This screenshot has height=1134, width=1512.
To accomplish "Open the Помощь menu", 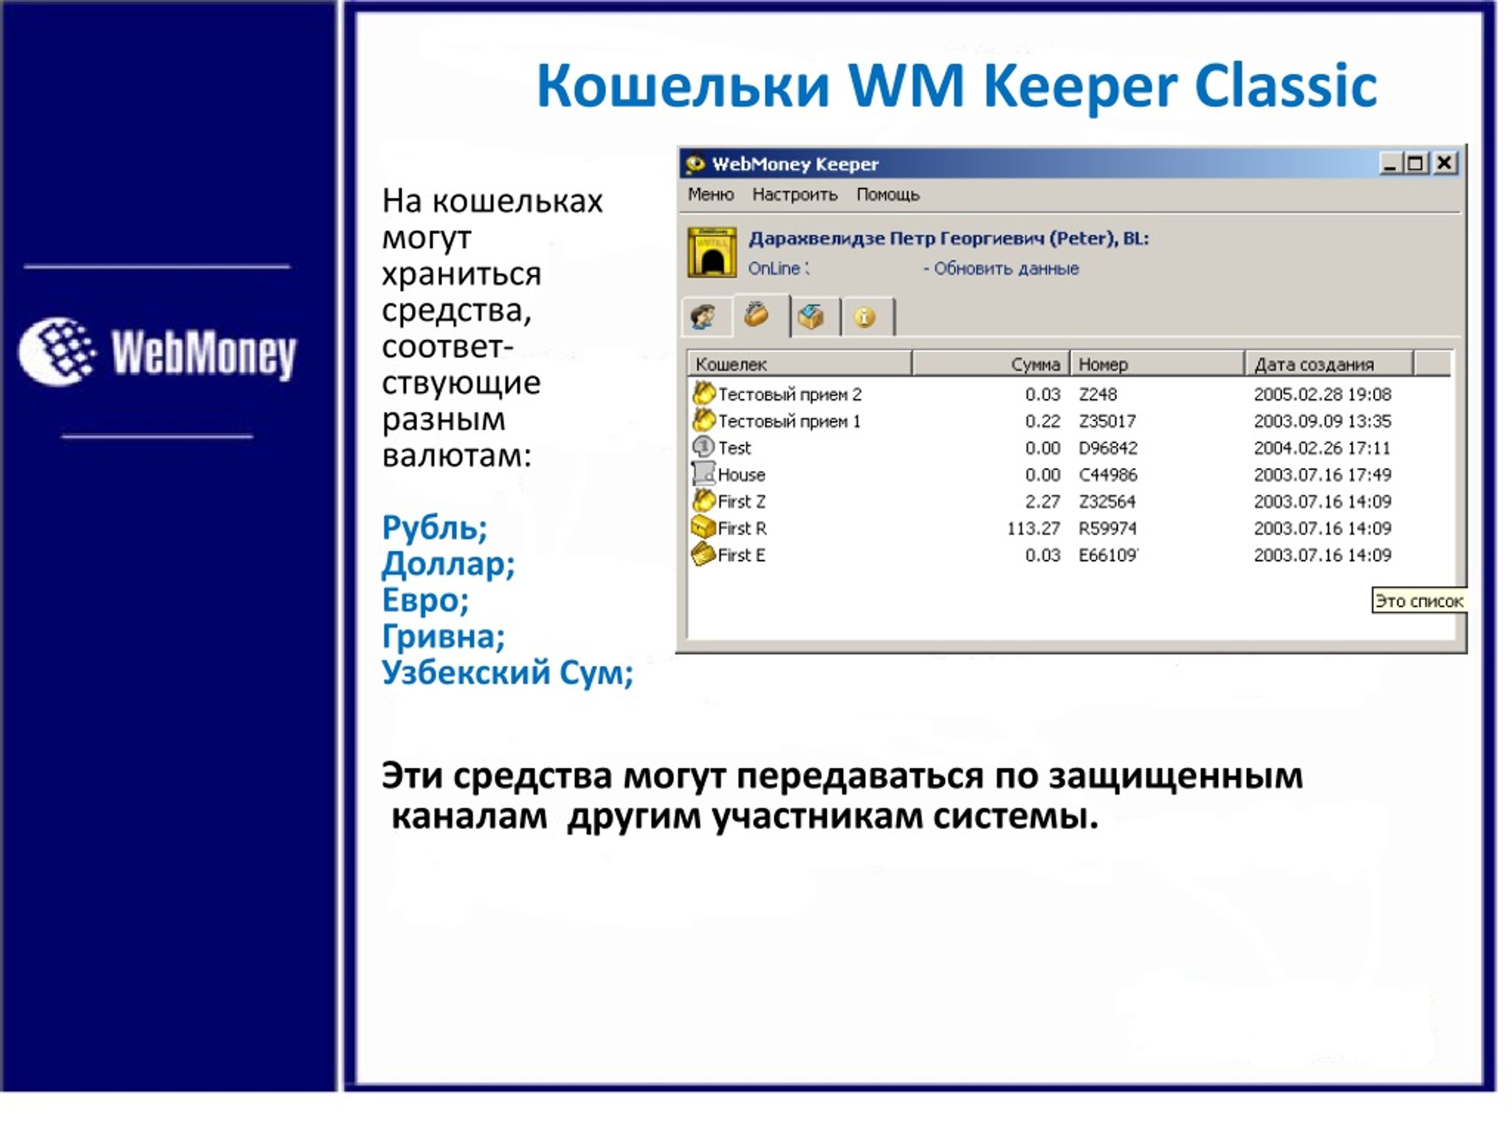I will (887, 195).
